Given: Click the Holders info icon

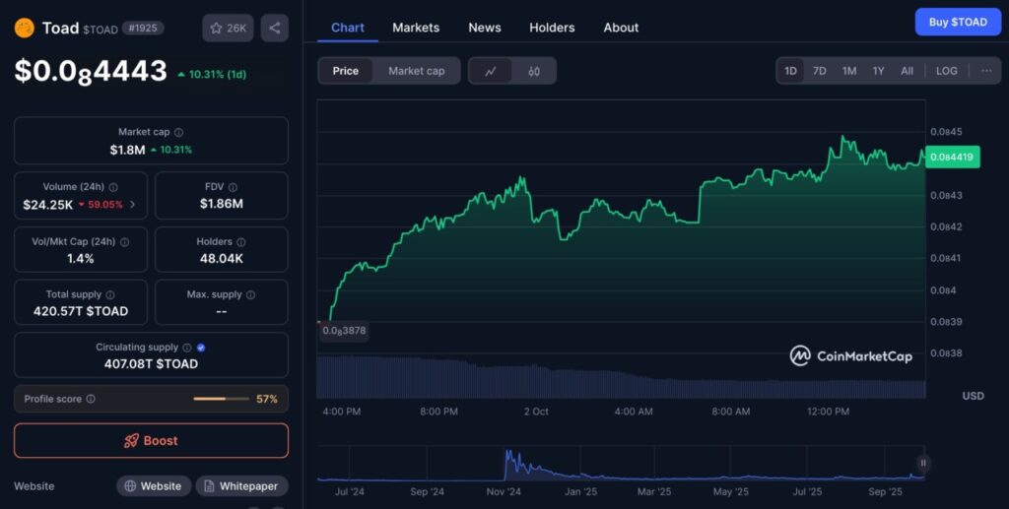Looking at the screenshot, I should [240, 242].
